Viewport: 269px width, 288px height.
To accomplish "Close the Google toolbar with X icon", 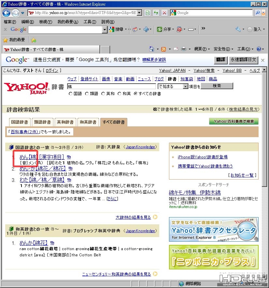I will tap(6, 29).
